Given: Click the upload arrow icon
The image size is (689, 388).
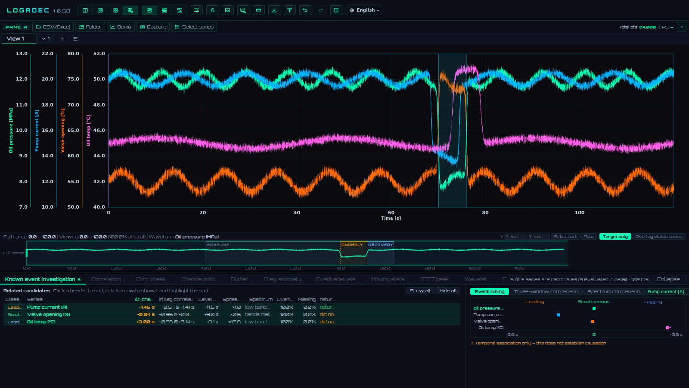Looking at the screenshot, I should tap(290, 10).
